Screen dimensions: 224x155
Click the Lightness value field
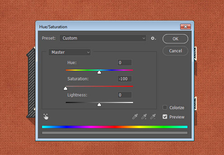125,95
